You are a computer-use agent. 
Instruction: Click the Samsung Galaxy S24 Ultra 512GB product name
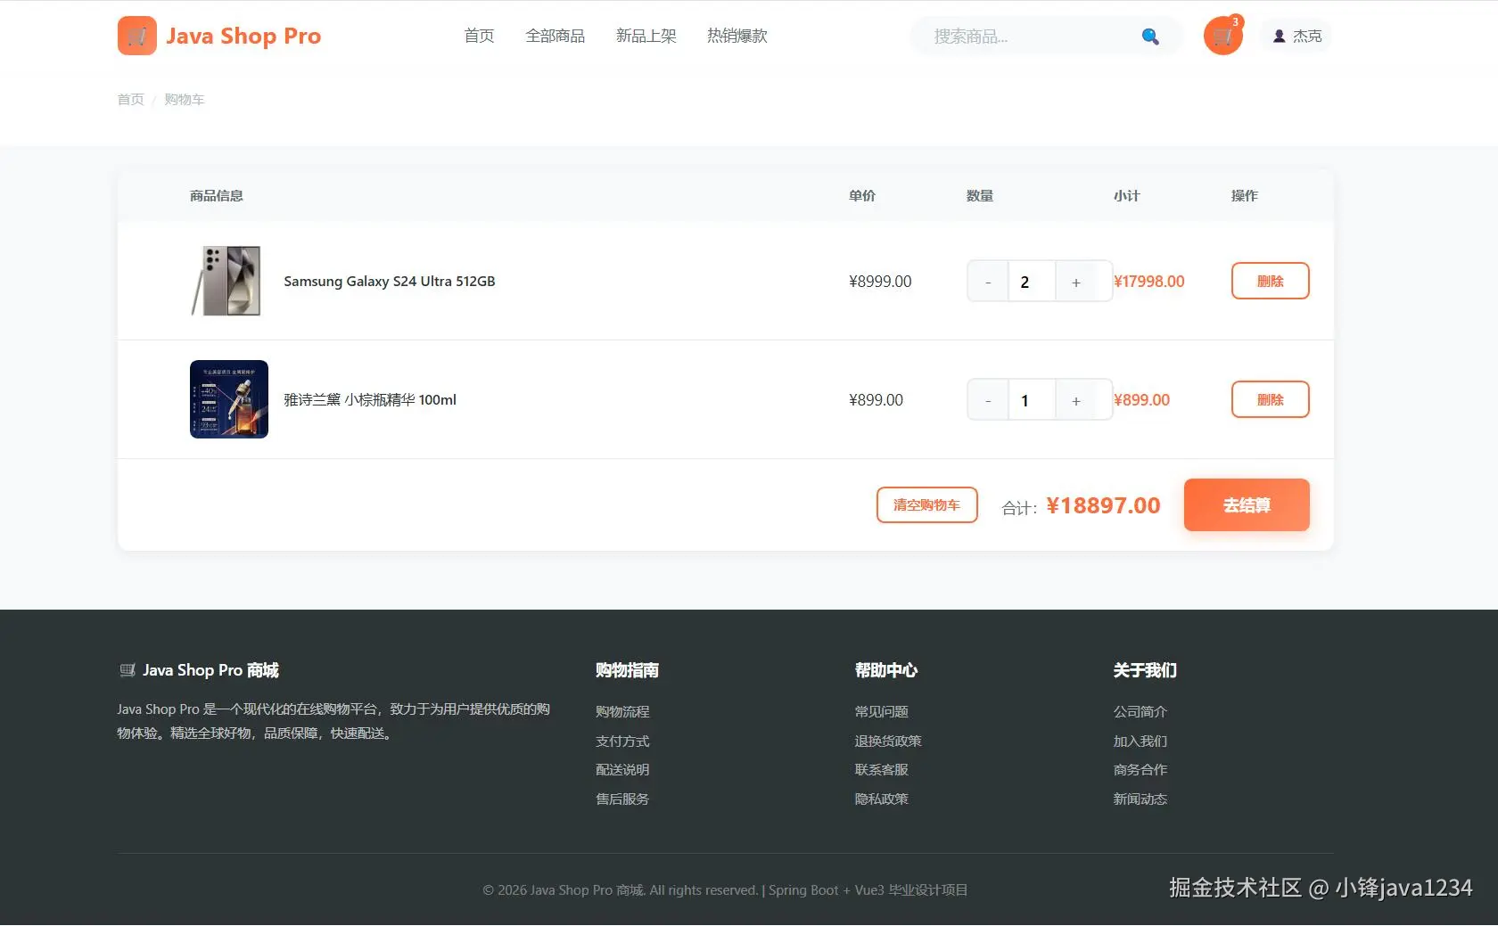pos(390,281)
